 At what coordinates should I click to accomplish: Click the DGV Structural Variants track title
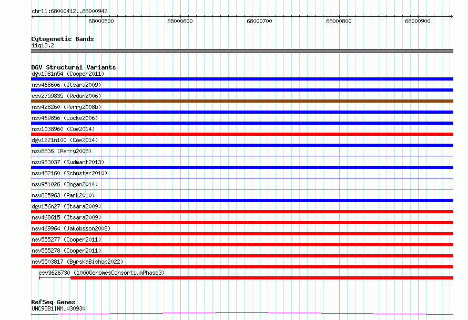tap(74, 67)
